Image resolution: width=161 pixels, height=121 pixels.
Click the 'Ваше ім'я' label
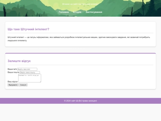click(x=12, y=69)
